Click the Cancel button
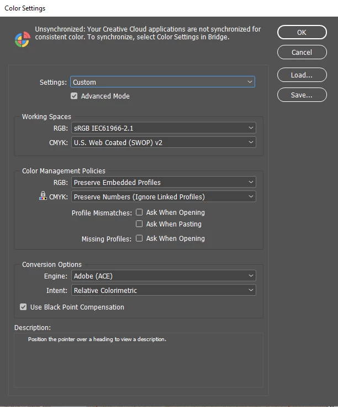This screenshot has width=338, height=407. click(x=302, y=52)
